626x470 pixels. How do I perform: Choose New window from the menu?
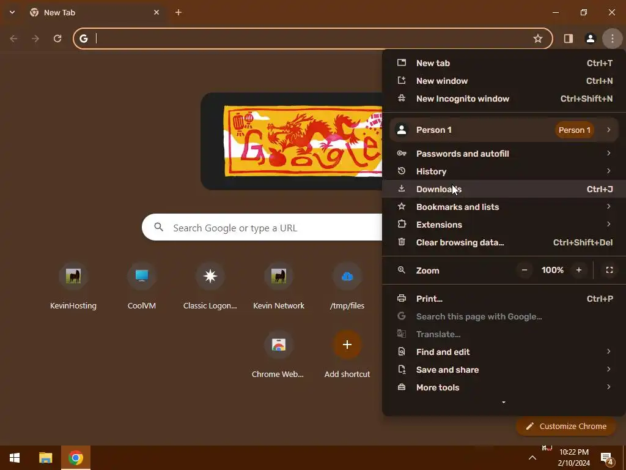coord(504,81)
